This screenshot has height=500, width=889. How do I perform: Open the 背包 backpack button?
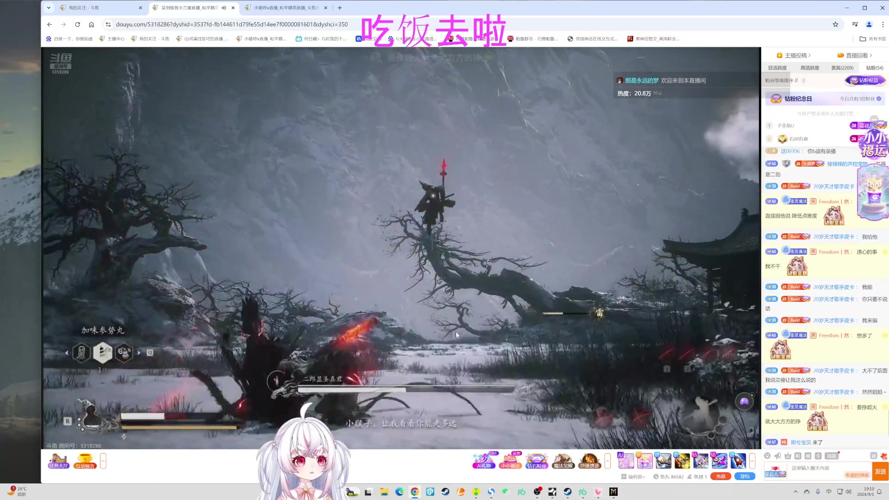pyautogui.click(x=745, y=476)
